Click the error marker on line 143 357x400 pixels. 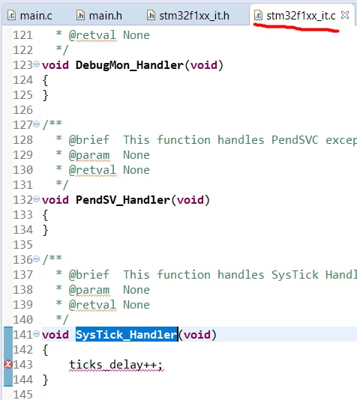(8, 364)
